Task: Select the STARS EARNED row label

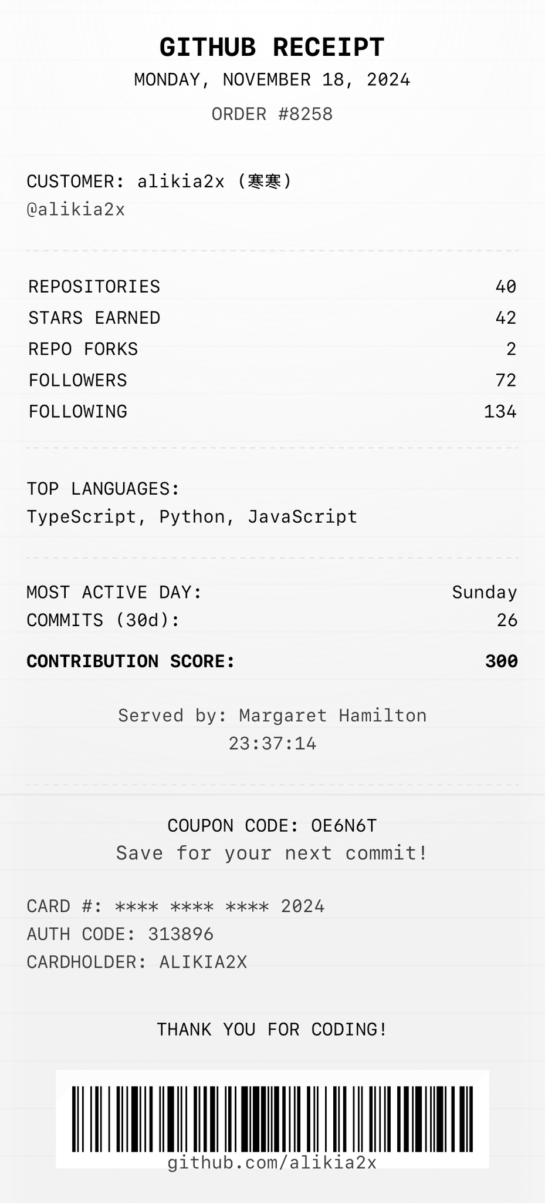Action: [x=94, y=318]
